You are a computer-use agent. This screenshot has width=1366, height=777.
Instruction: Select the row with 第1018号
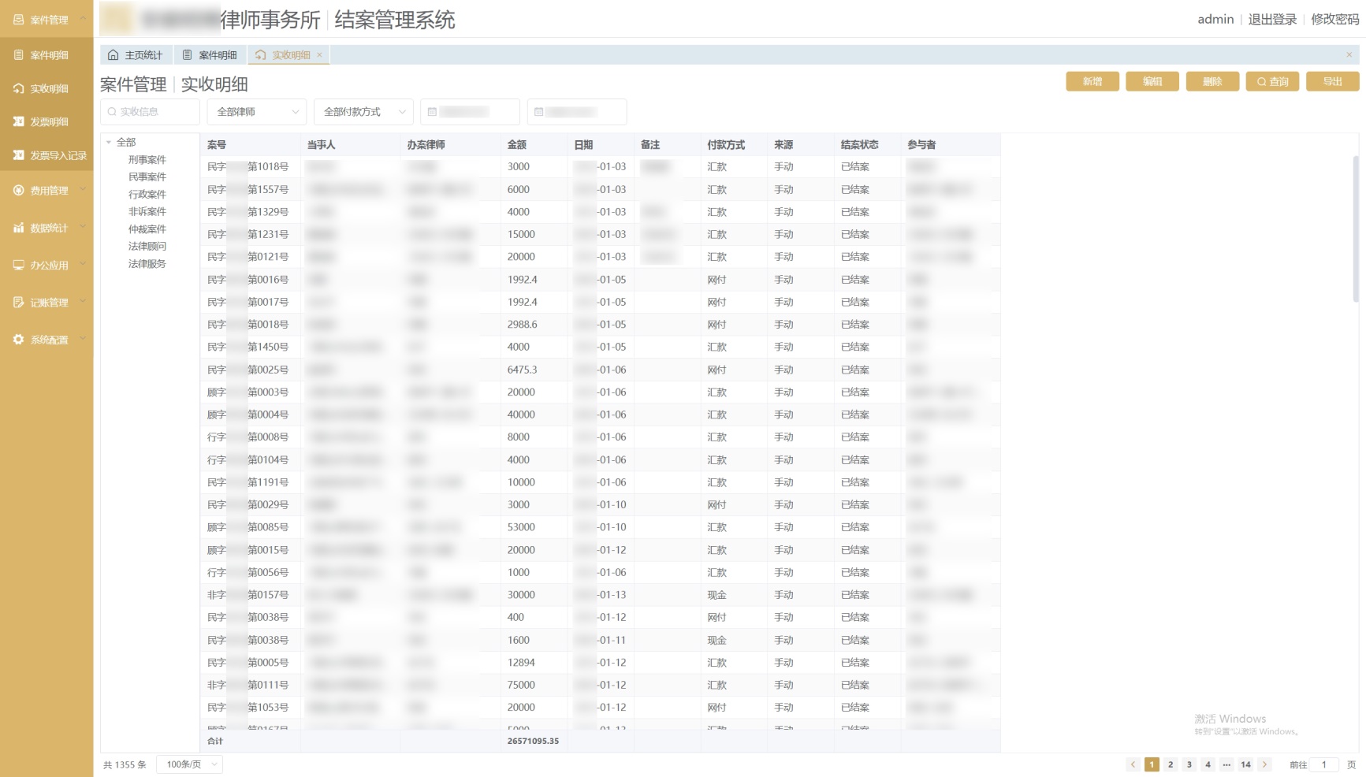[x=600, y=167]
